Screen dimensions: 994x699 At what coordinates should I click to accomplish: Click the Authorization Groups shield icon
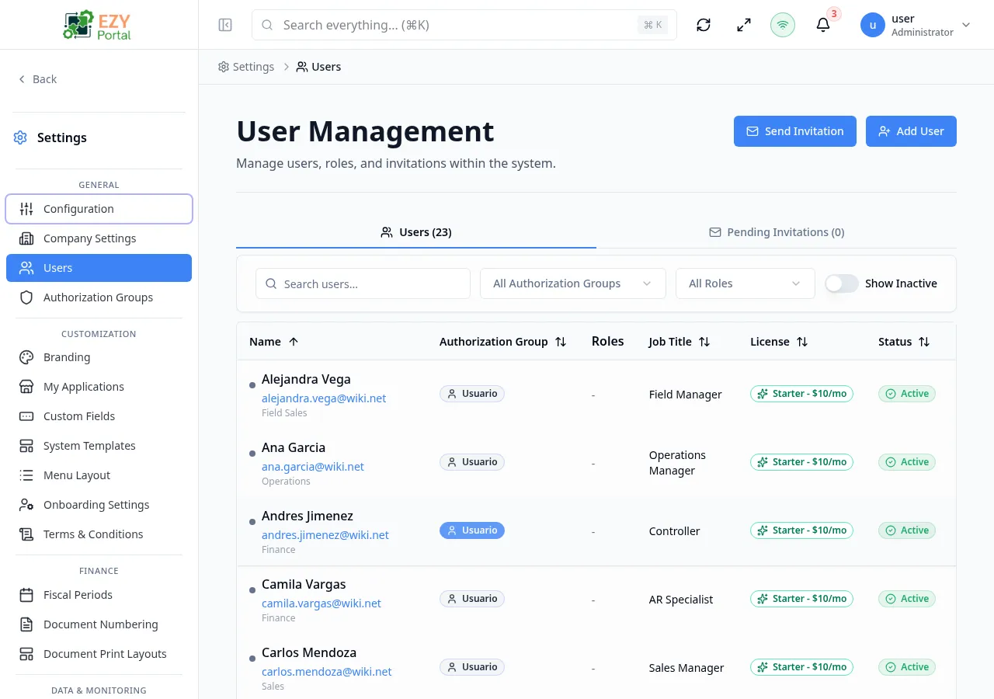point(26,297)
